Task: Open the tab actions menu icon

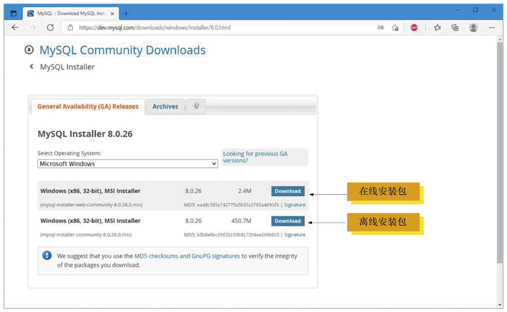Action: 13,14
